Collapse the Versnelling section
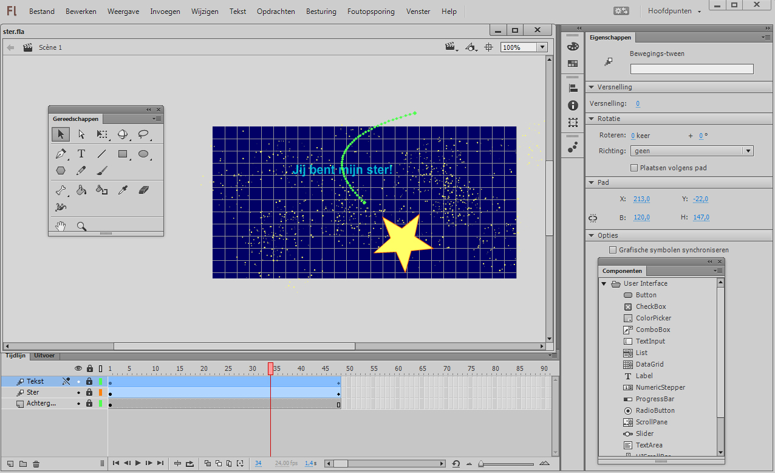 [x=592, y=87]
